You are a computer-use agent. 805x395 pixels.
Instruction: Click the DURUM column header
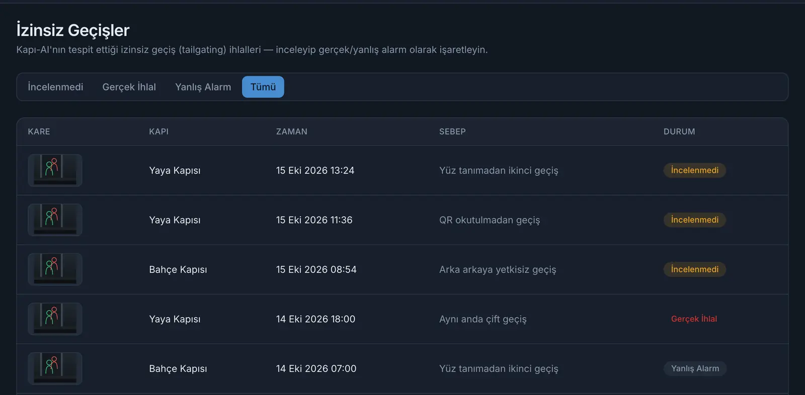679,132
